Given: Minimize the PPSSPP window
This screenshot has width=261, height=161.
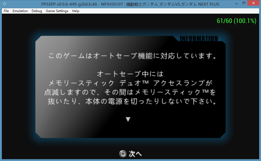Looking at the screenshot, I should click(237, 3).
